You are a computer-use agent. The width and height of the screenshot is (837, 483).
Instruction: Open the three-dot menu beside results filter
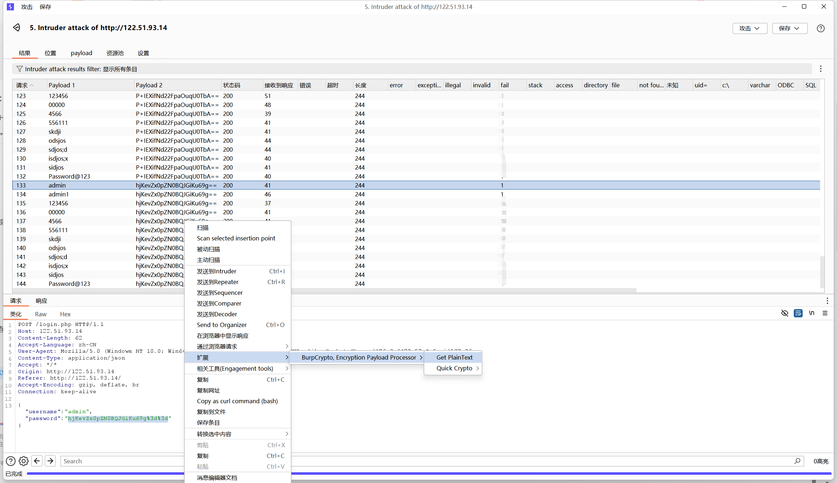(x=821, y=69)
